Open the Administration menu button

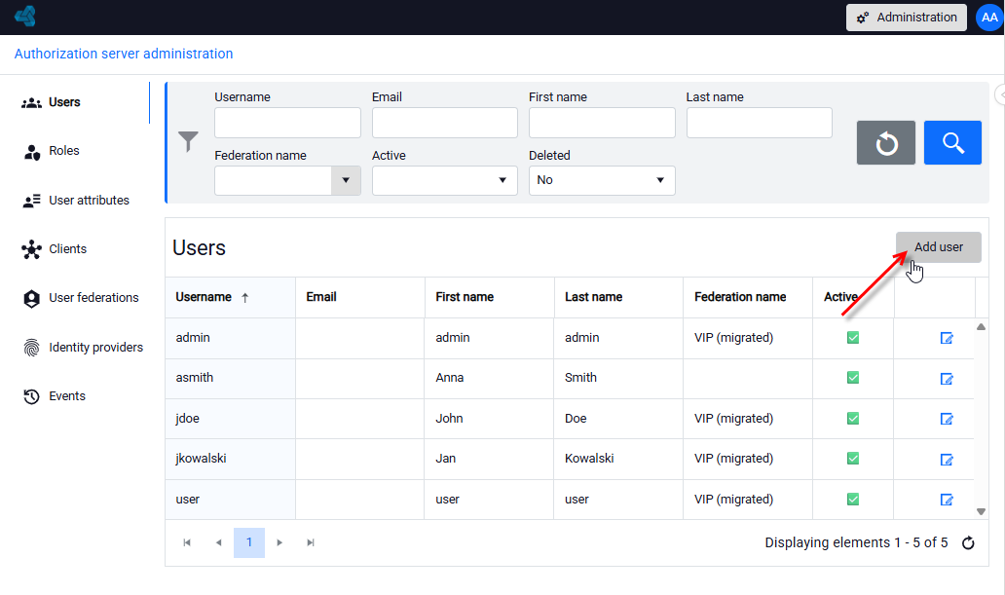907,18
